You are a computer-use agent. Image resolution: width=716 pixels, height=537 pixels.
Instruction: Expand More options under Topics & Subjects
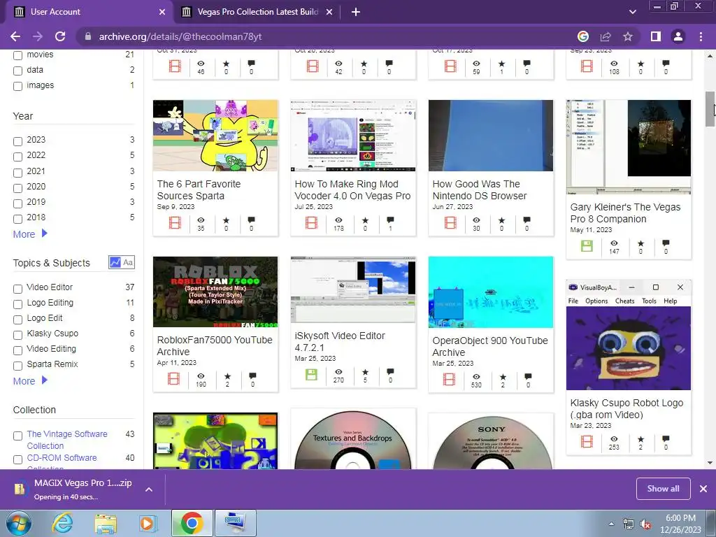click(30, 381)
